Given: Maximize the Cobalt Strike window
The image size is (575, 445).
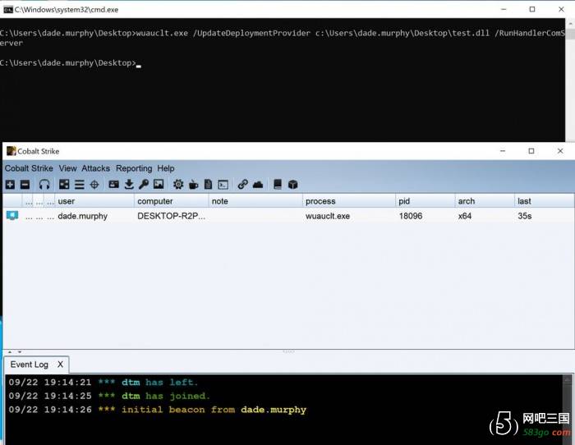Looking at the screenshot, I should pos(531,151).
